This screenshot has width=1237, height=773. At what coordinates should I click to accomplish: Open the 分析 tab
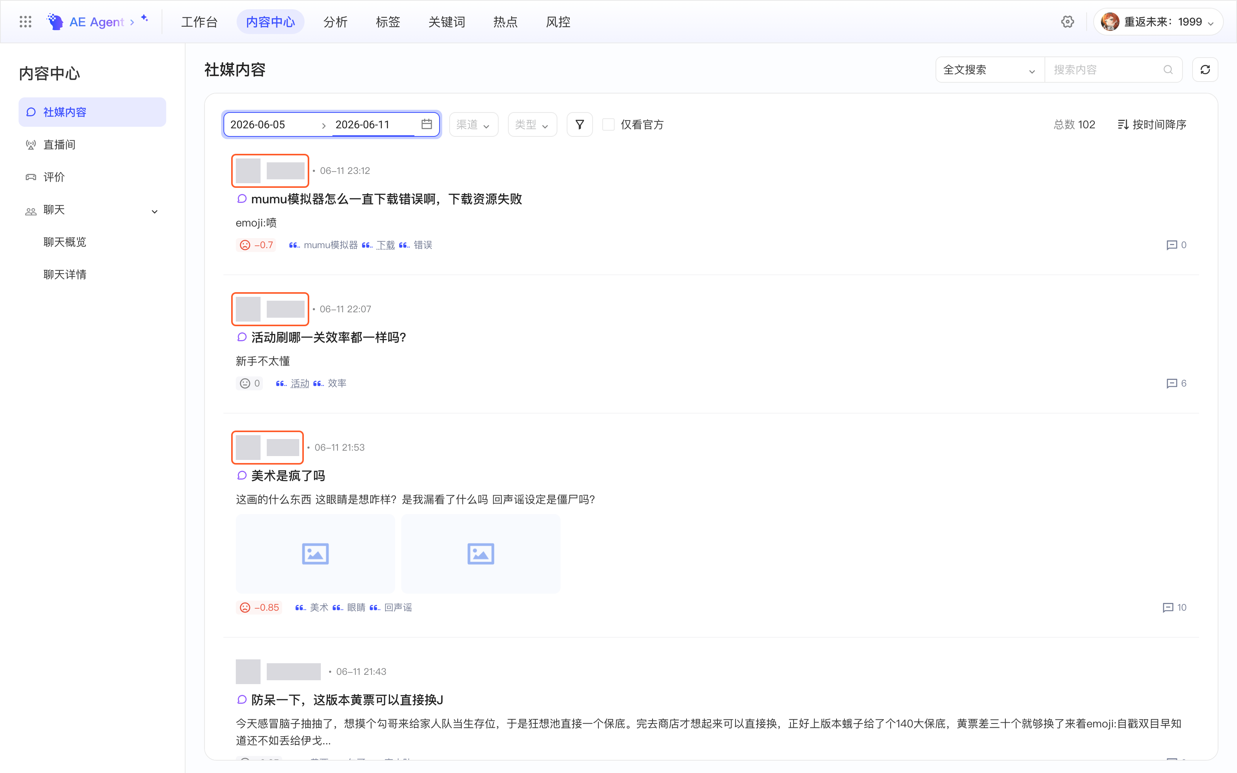point(335,22)
